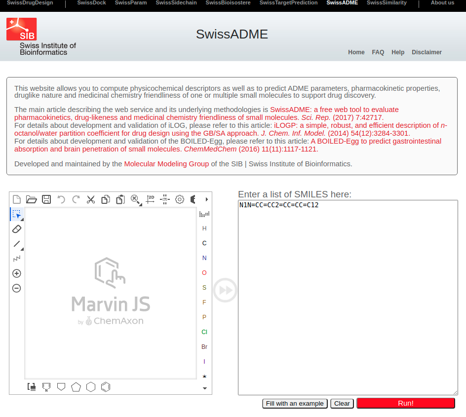466x417 pixels.
Task: Expand the selection tool options
Action: tap(22, 219)
